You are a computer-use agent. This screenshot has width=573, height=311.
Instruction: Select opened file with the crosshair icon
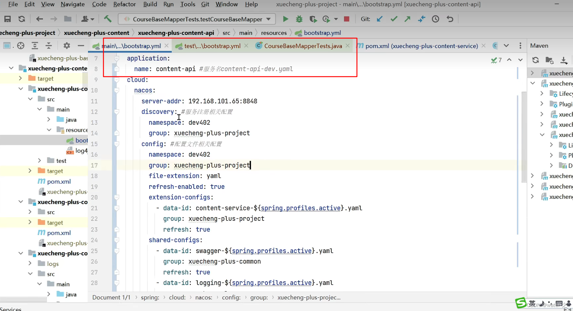[x=21, y=45]
